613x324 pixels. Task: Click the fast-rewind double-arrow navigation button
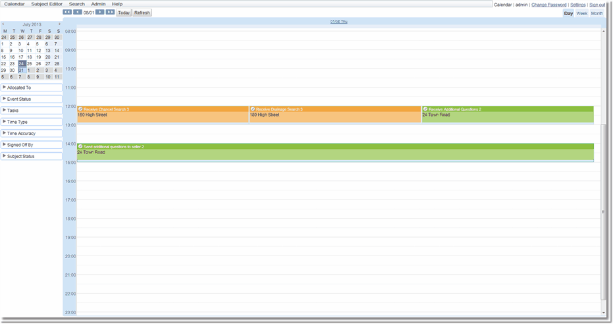tap(67, 13)
